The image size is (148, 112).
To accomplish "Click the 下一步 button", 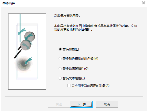I will coord(81,104).
